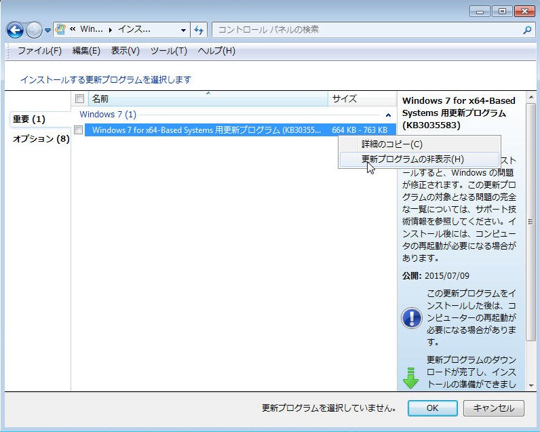Open the breadcrumb arrow after Win...

110,30
